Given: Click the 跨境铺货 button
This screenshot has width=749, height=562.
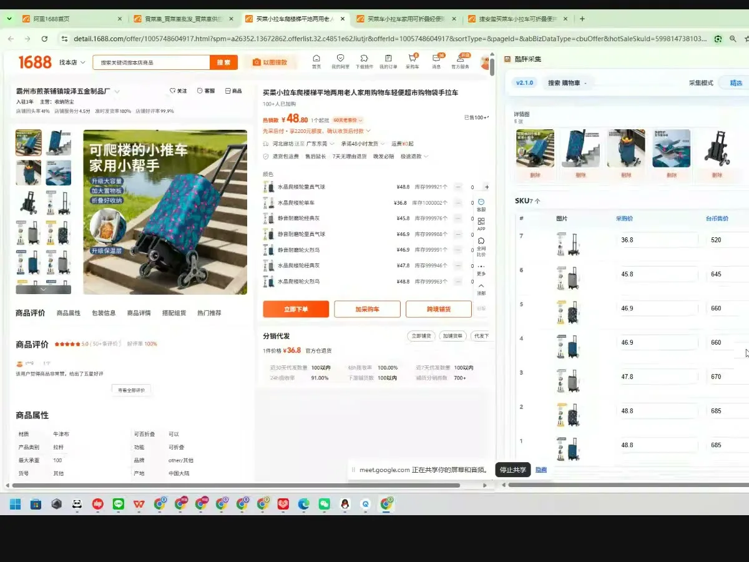Looking at the screenshot, I should click(439, 309).
